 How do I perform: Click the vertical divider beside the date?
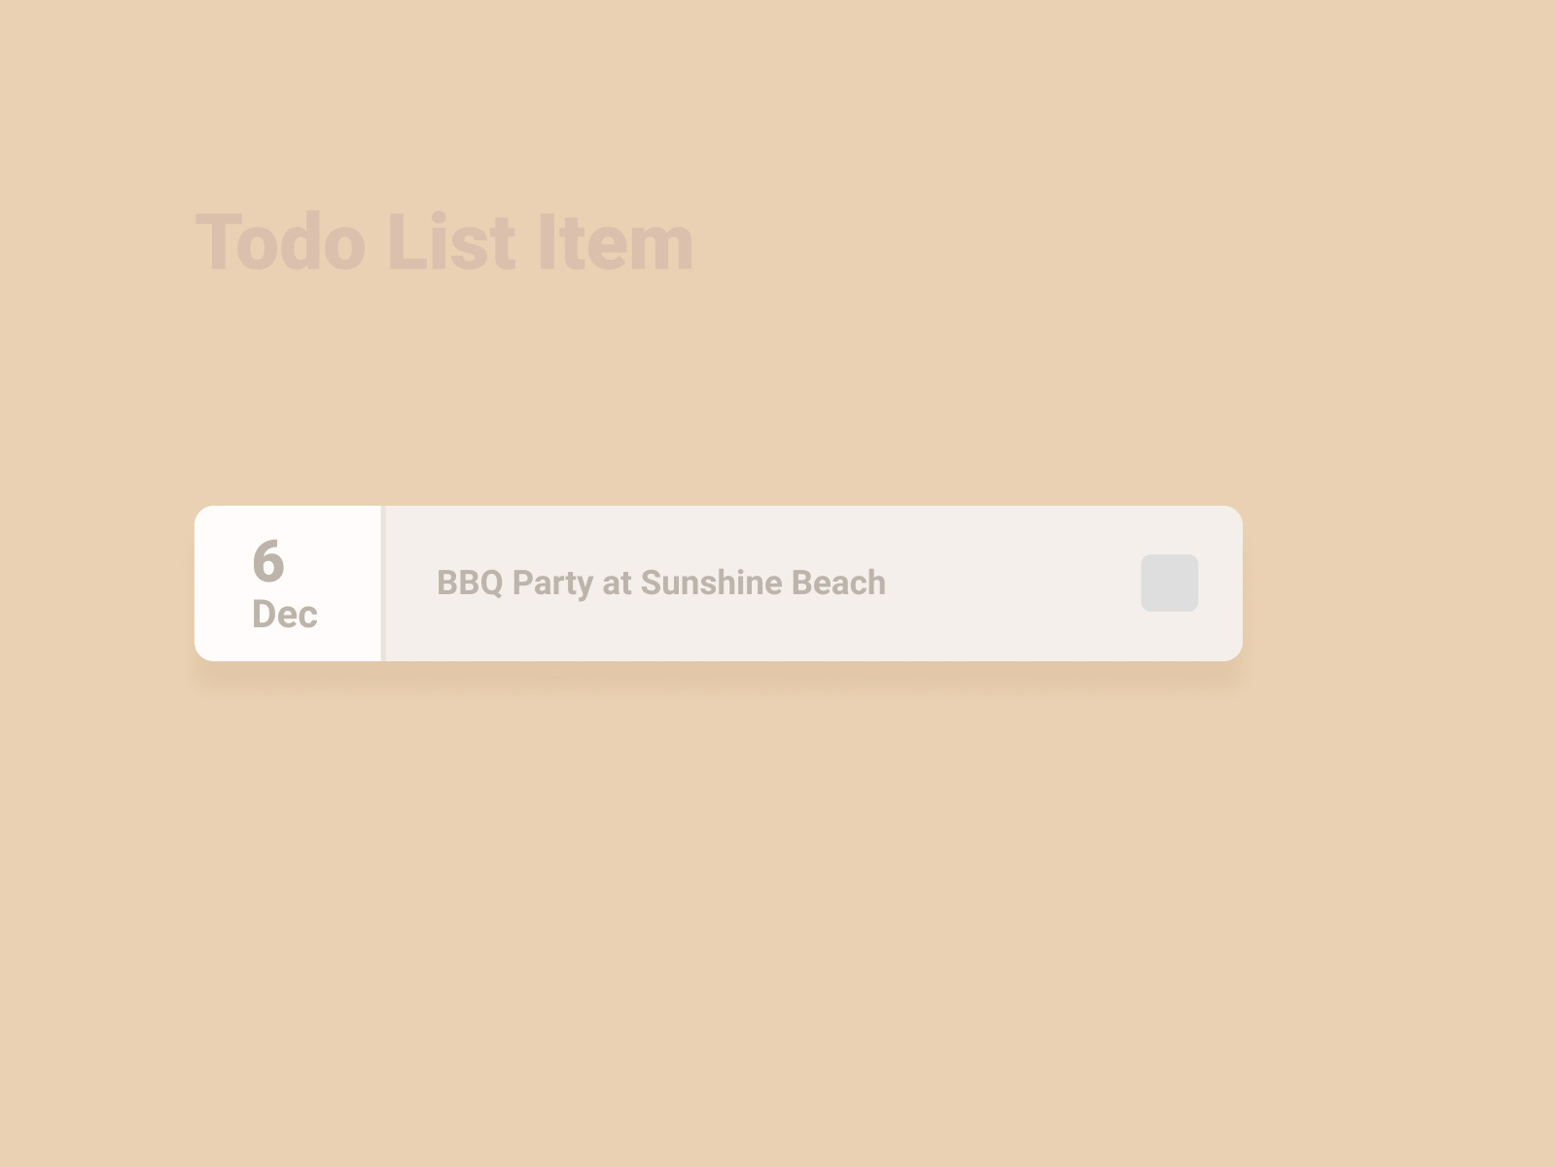pyautogui.click(x=383, y=583)
